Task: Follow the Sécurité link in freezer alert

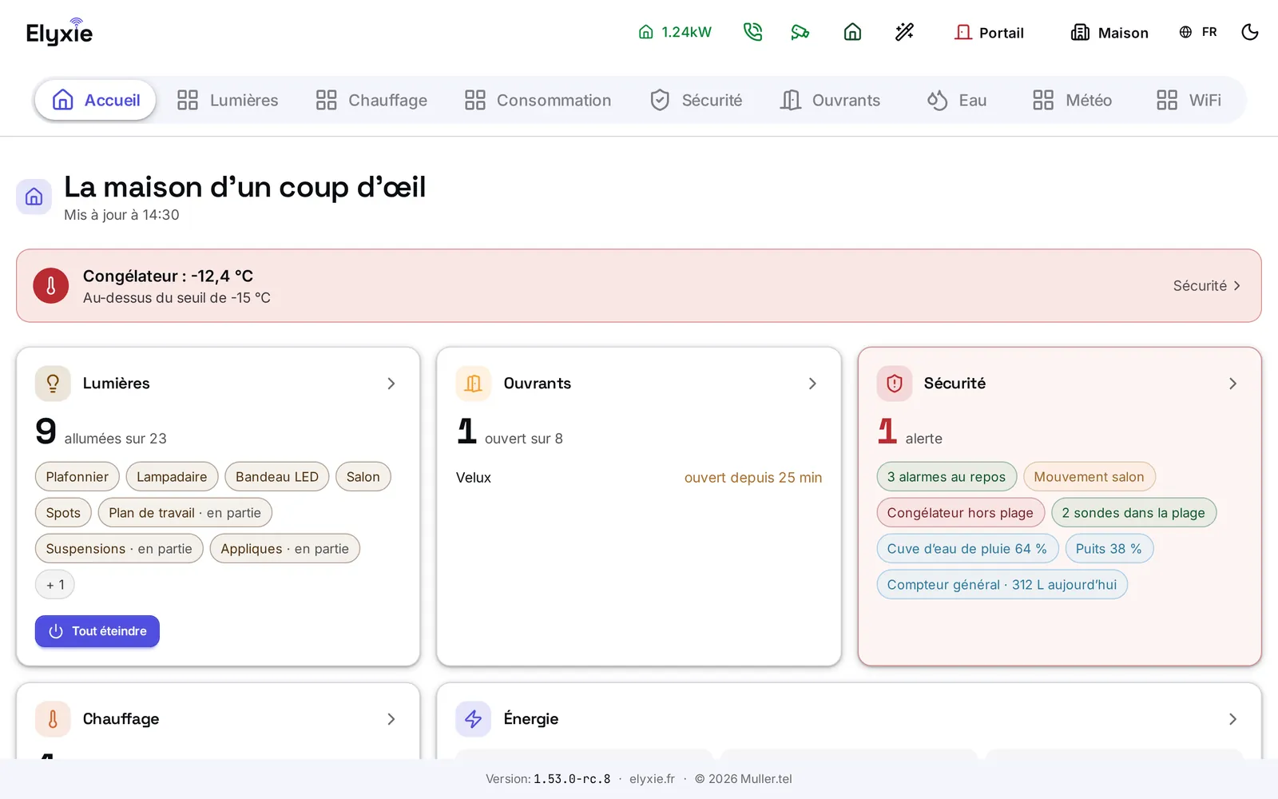Action: tap(1207, 286)
